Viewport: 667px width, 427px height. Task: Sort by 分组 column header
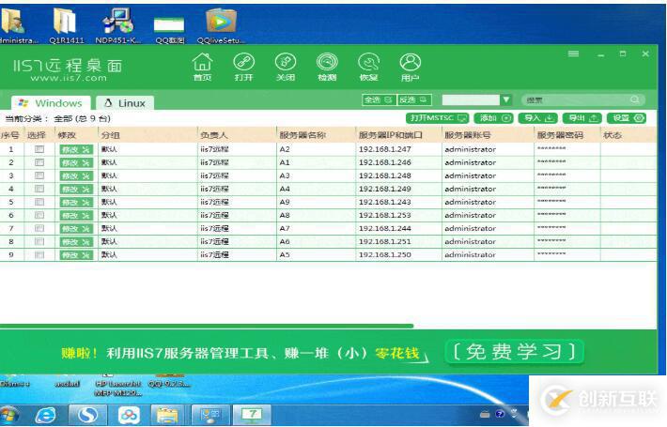[x=110, y=135]
